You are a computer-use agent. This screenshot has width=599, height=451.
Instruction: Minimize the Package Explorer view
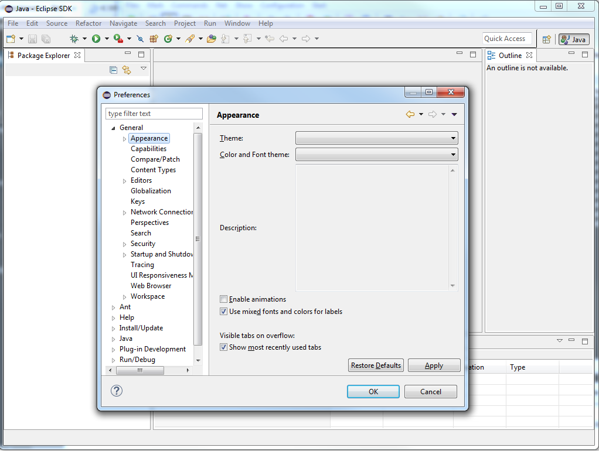(128, 53)
